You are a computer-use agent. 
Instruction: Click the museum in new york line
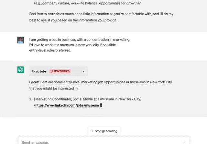pyautogui.click(x=73, y=45)
